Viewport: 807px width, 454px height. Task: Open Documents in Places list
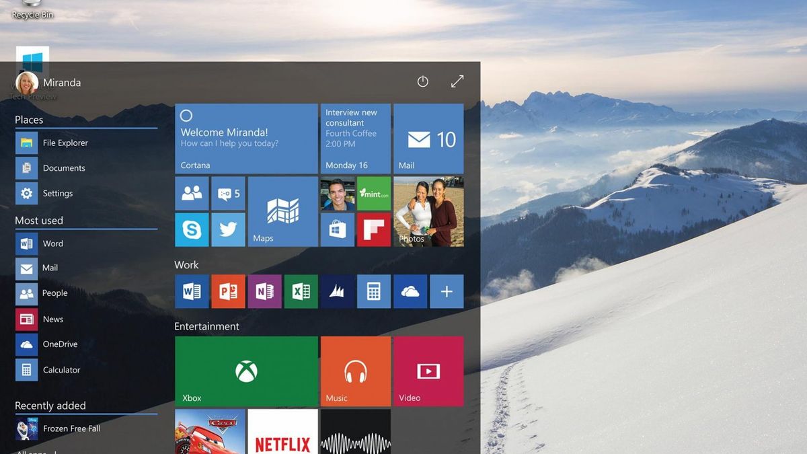point(86,168)
